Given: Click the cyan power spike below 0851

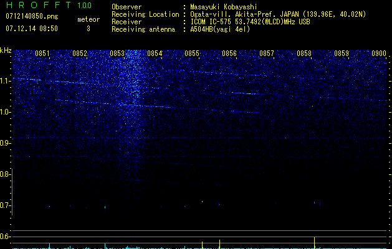Looking at the screenshot, I should point(49,246).
